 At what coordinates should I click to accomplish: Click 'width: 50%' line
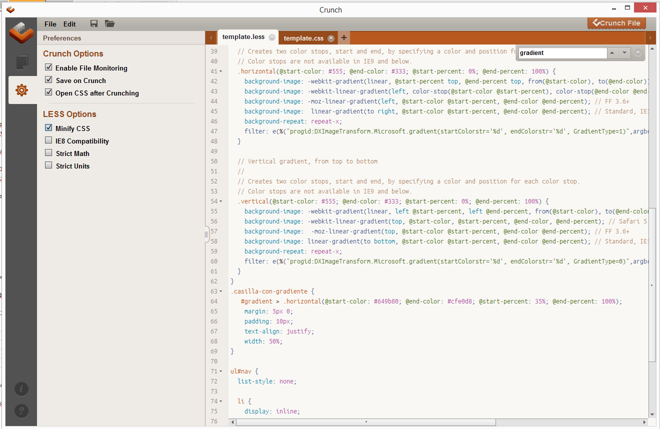click(263, 341)
